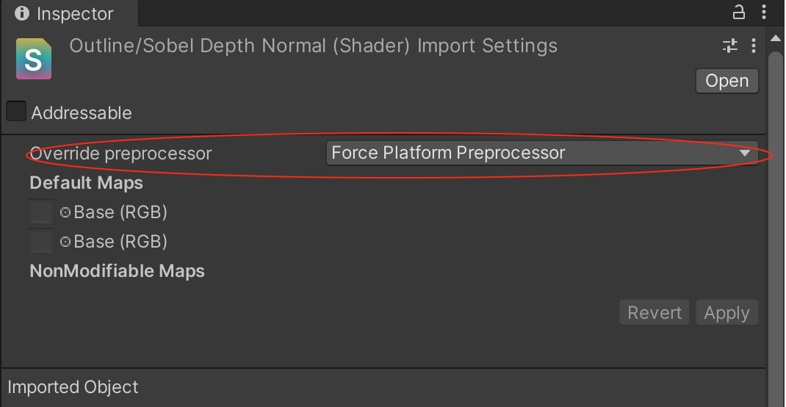Viewport: 786px width, 407px height.
Task: Click the second Base (RGB) texture slot
Action: [x=41, y=242]
